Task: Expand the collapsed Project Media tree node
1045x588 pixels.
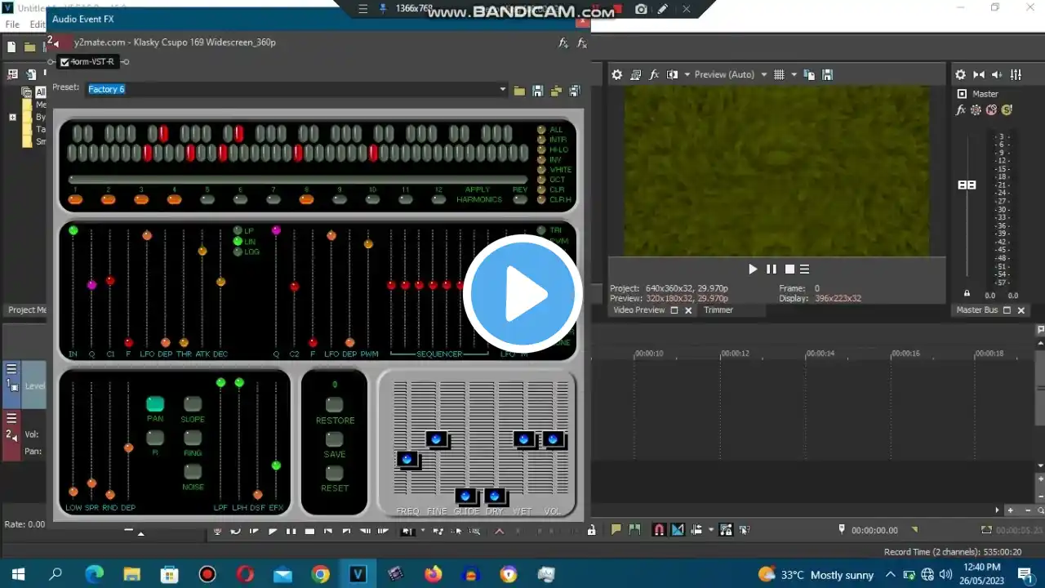Action: (12, 118)
